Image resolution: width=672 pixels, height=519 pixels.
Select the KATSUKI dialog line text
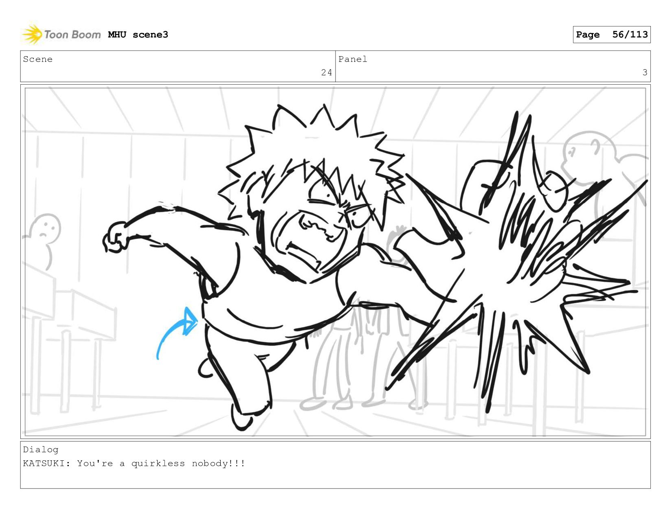[x=134, y=463]
